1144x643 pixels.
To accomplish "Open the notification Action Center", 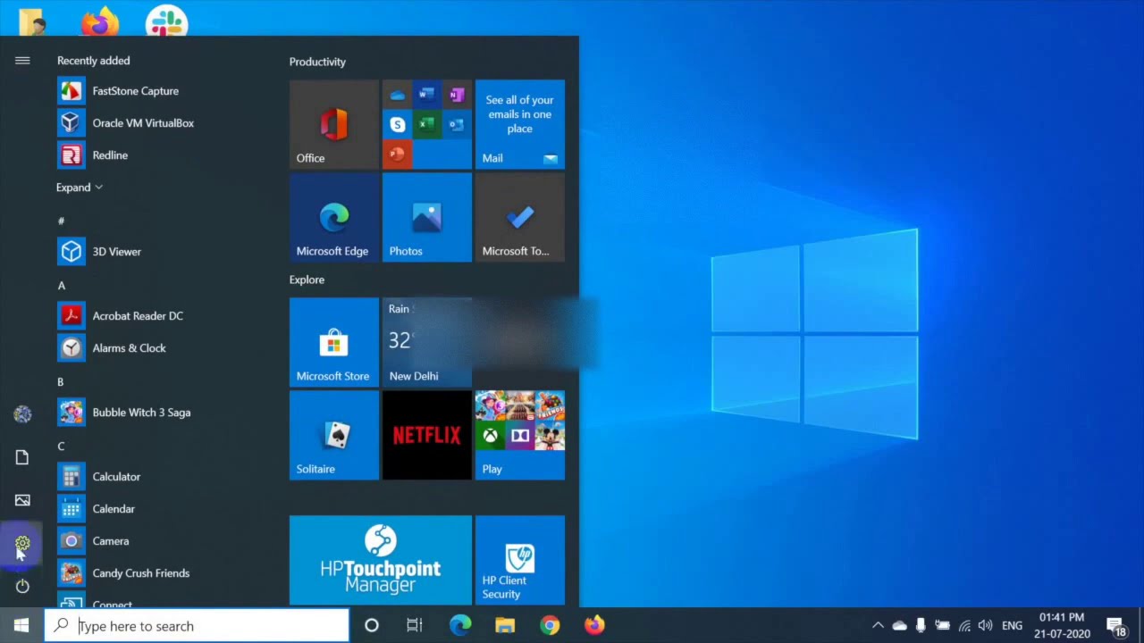I will click(1116, 627).
